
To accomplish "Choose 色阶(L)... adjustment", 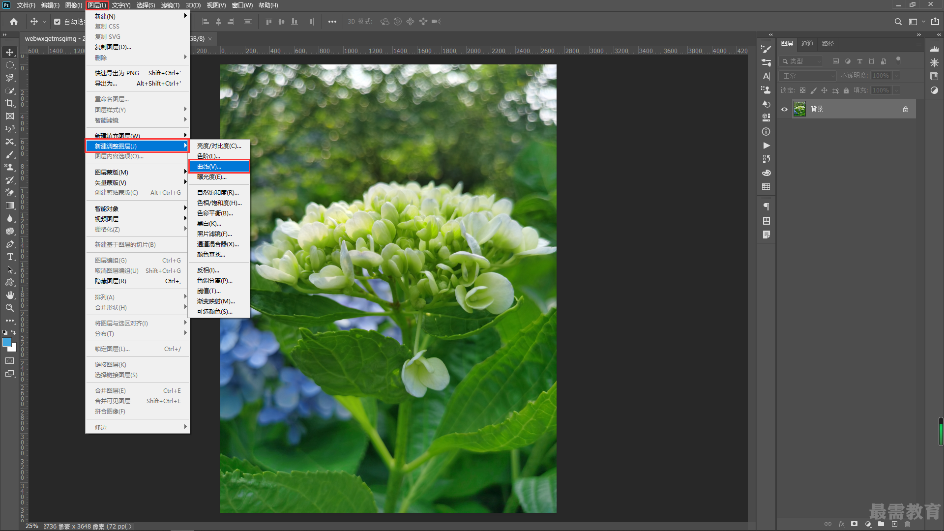I will tap(219, 156).
